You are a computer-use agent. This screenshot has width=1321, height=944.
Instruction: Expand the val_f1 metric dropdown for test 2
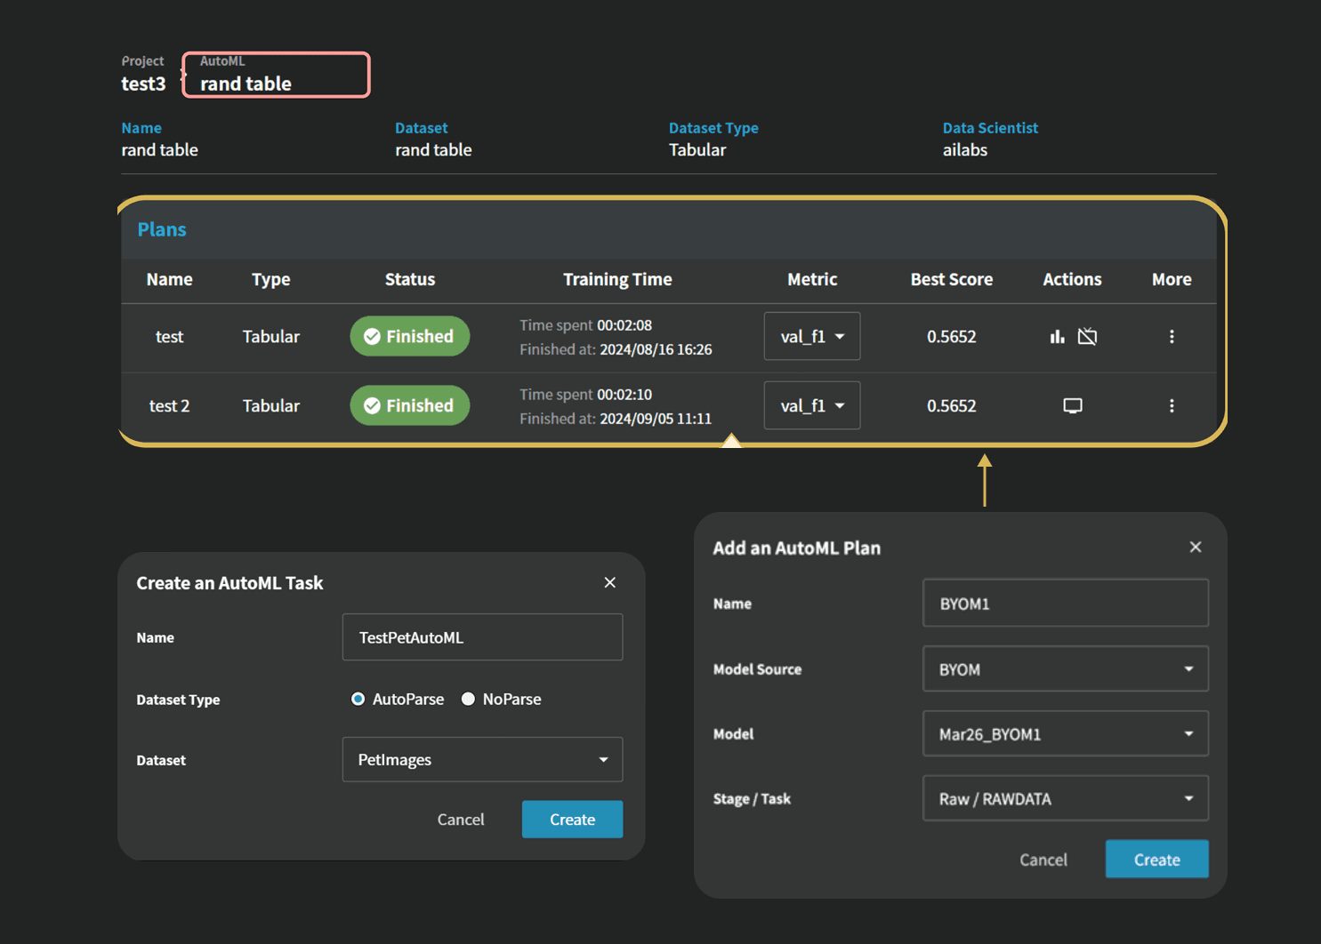[x=811, y=406]
